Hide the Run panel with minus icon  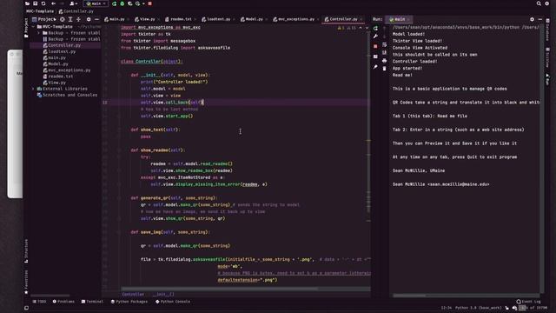(540, 19)
